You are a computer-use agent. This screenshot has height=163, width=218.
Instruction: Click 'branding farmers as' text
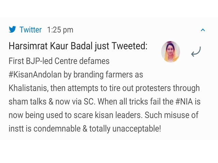coord(108,75)
